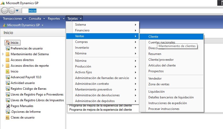Viewport: 223px width, 129px height.
Task: Click Programa de mejora de la experiencia bottom line
Action: tap(101, 110)
